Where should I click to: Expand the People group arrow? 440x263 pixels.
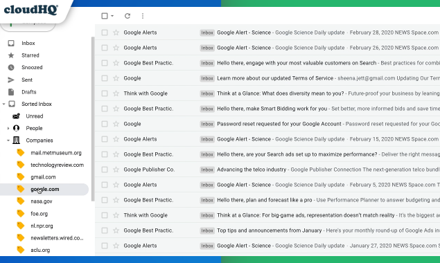[8, 129]
